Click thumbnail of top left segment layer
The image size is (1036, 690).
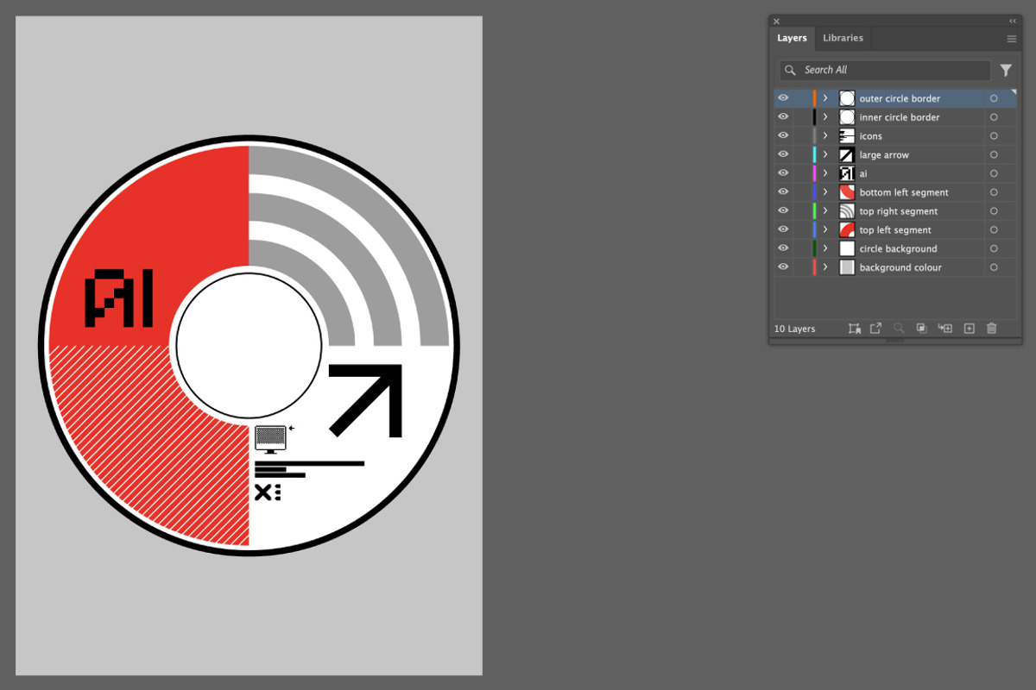[847, 230]
